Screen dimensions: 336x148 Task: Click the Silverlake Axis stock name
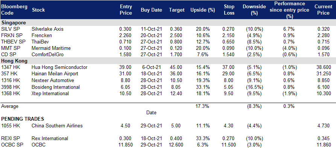pyautogui.click(x=47, y=29)
